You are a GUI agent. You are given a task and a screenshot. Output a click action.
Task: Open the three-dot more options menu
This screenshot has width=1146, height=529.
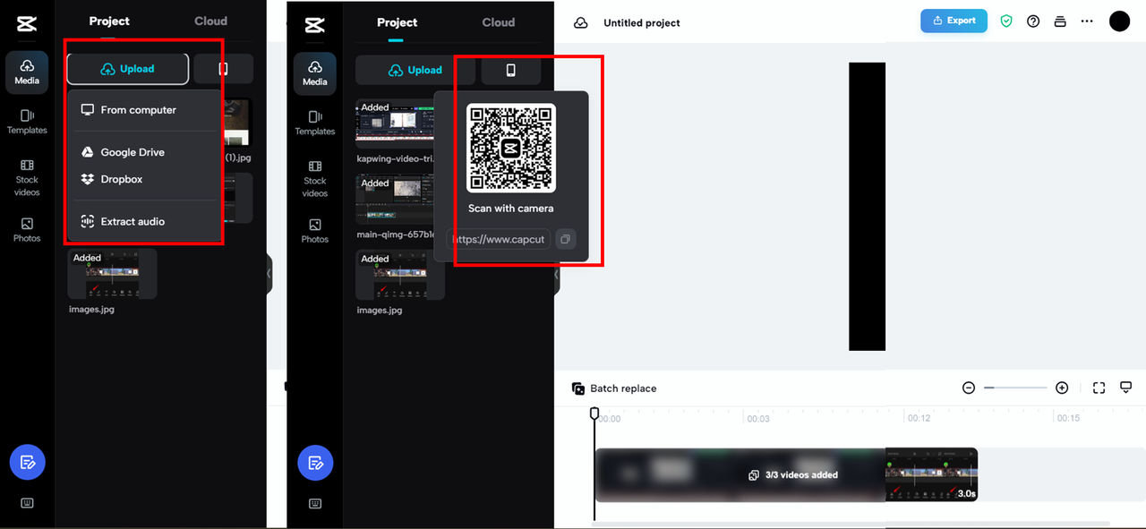pyautogui.click(x=1087, y=21)
